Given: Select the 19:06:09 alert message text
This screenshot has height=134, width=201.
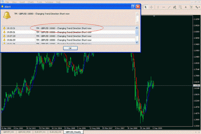Looking at the screenshot, I should click(x=64, y=40).
